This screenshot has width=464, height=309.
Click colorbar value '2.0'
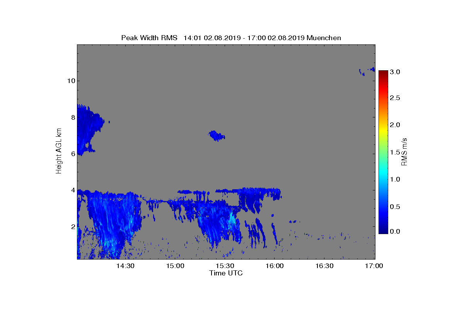click(x=395, y=125)
